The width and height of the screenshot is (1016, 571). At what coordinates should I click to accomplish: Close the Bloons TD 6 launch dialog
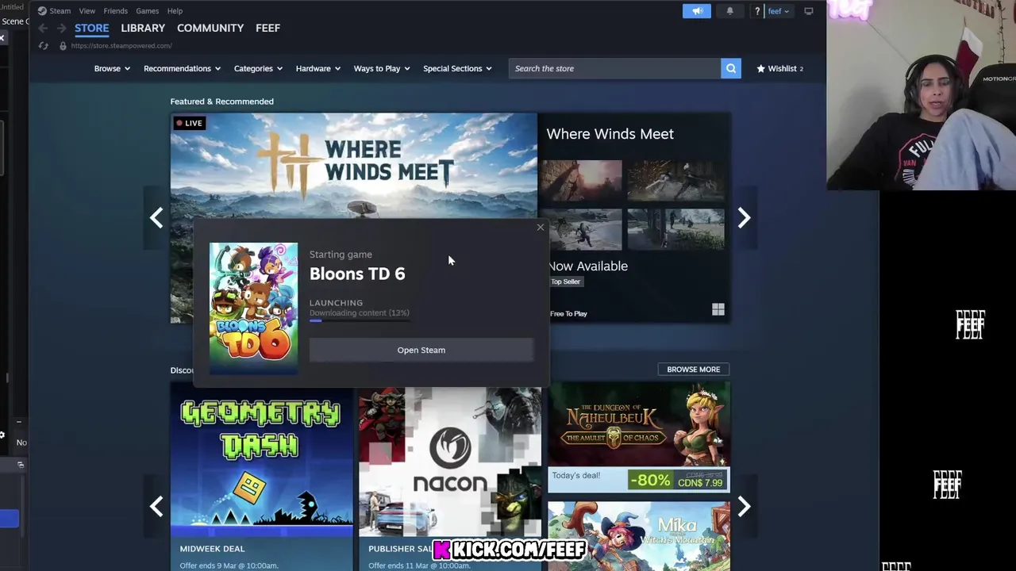pyautogui.click(x=541, y=228)
